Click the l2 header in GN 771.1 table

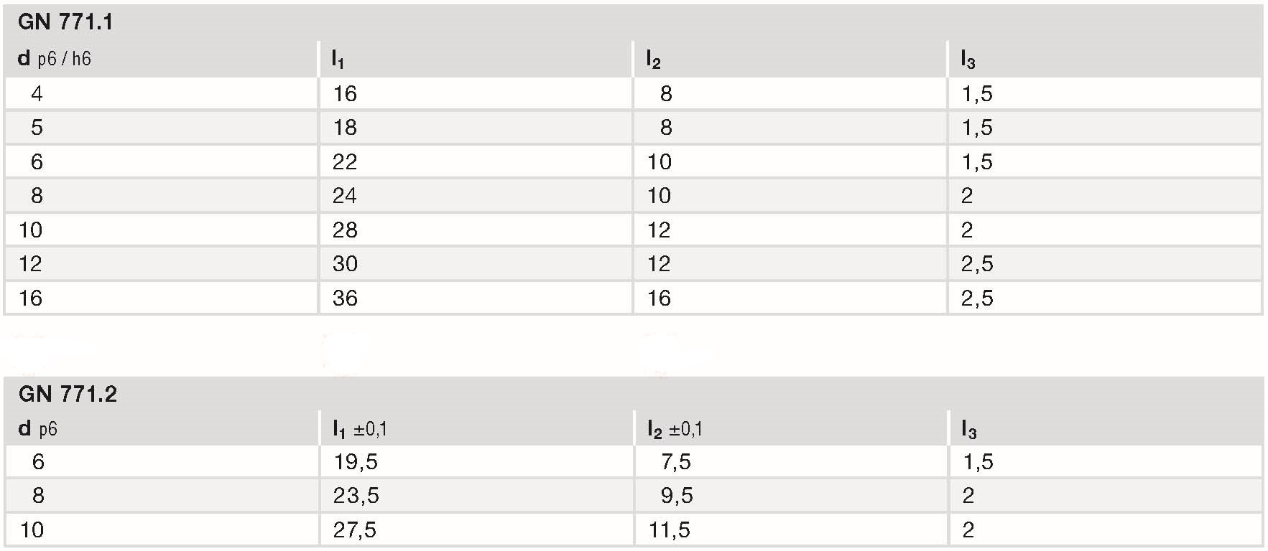point(653,60)
